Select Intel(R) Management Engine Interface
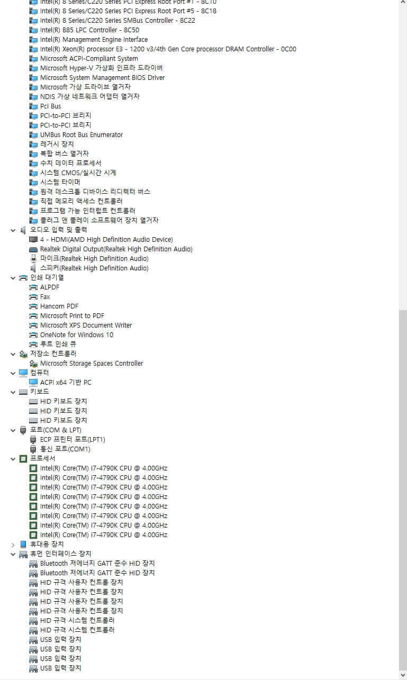The height and width of the screenshot is (680, 407). [94, 39]
